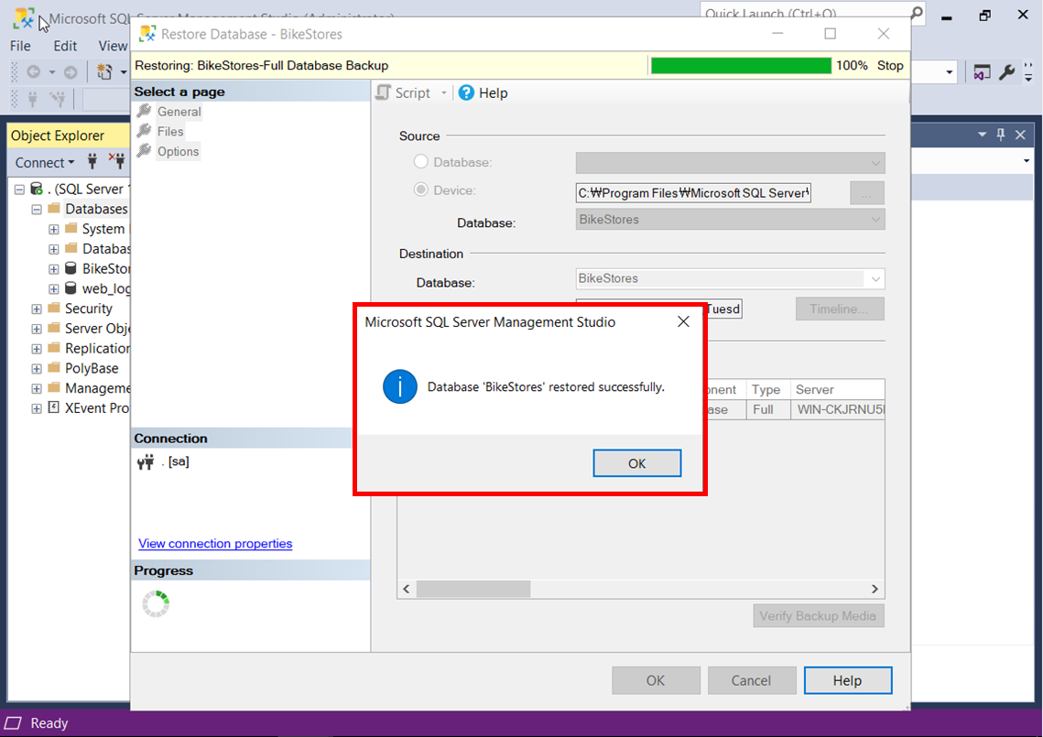Click the green restore progress bar
The height and width of the screenshot is (737, 1043).
(741, 65)
